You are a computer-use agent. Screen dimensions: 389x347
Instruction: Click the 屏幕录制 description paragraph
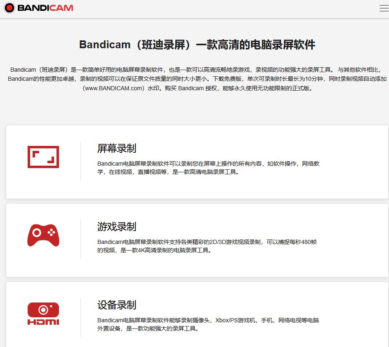pyautogui.click(x=208, y=168)
